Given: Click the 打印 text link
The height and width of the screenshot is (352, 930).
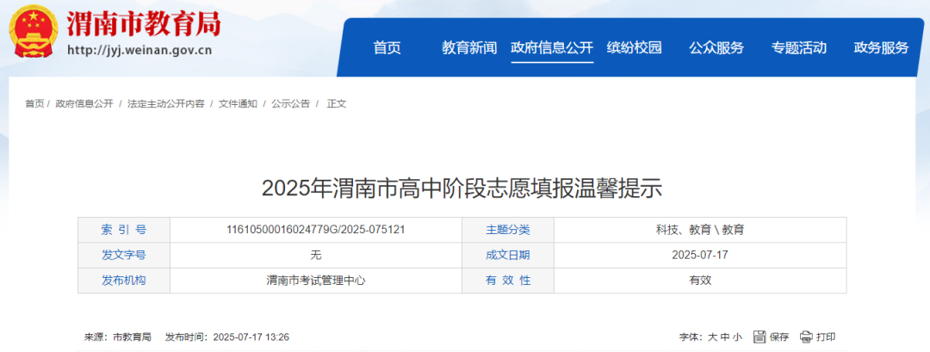Looking at the screenshot, I should pos(826,337).
